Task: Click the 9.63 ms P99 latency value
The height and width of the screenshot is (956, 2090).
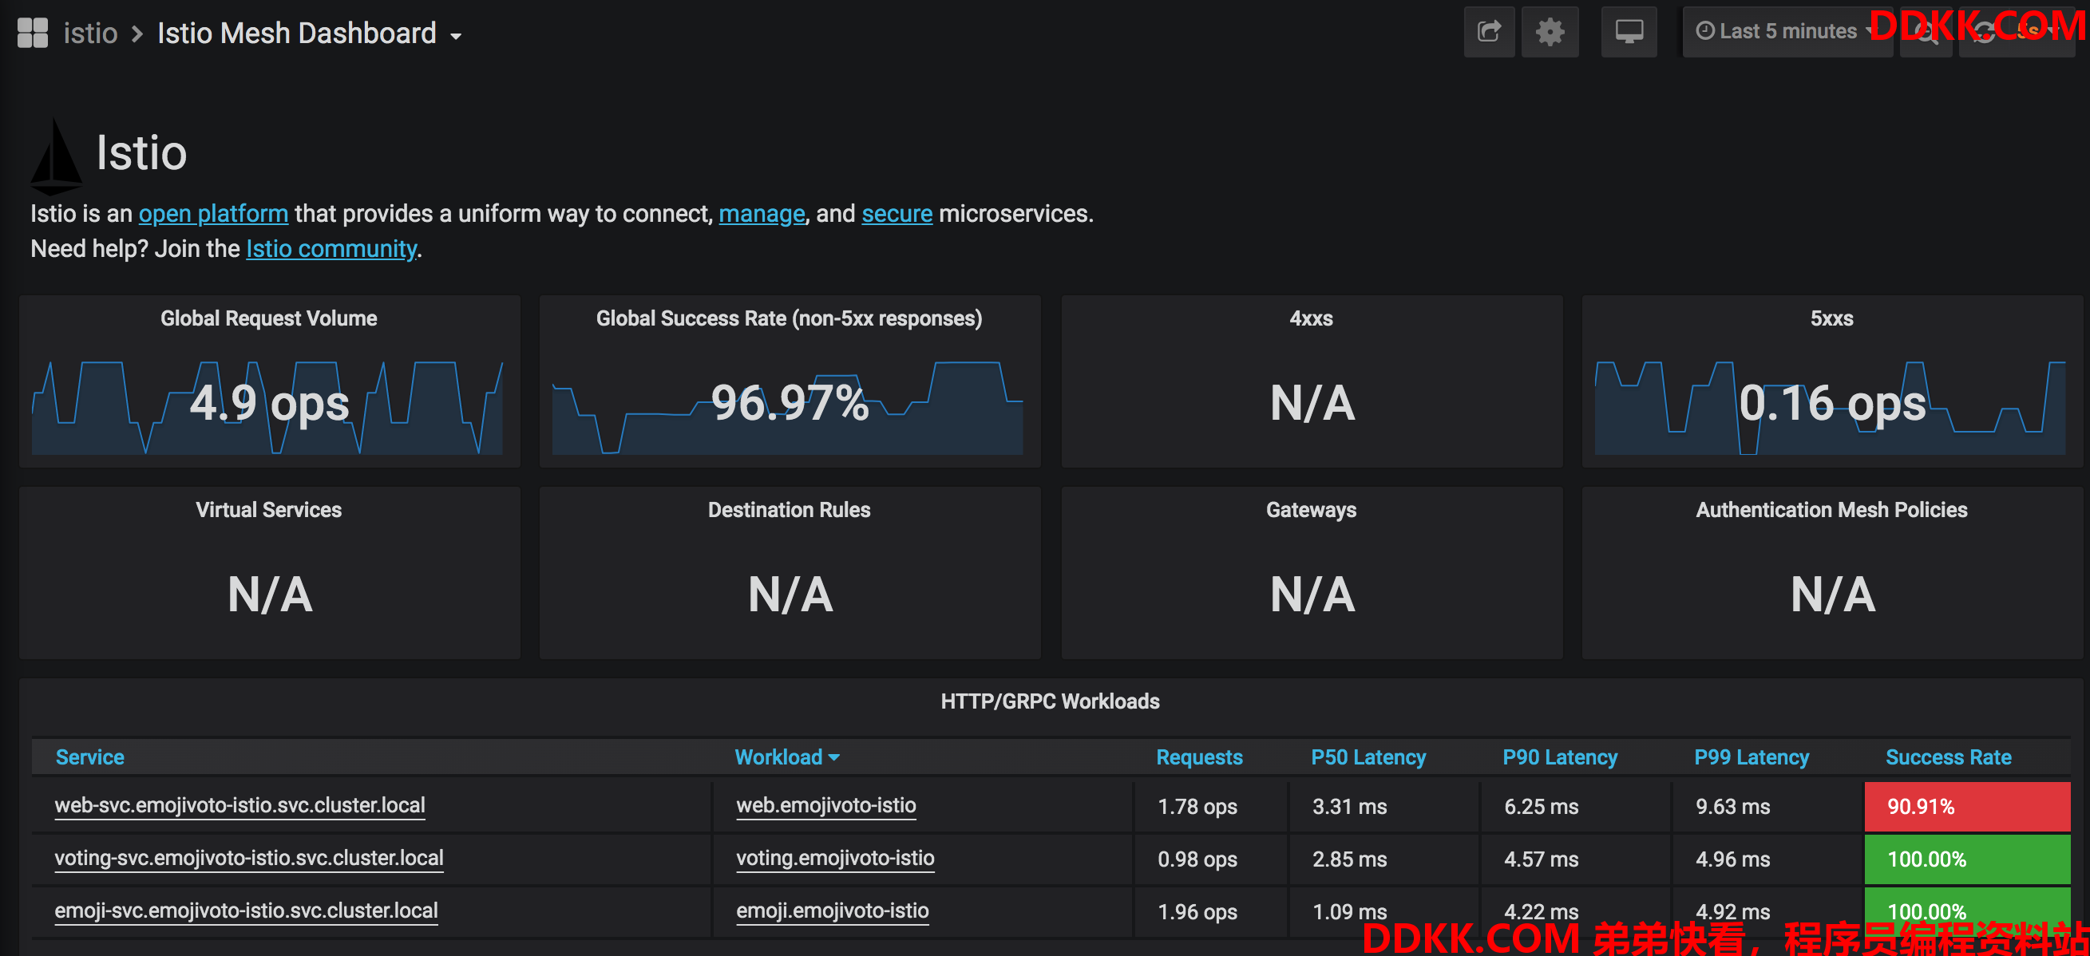Action: click(1732, 807)
